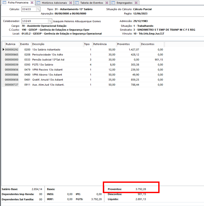Screen dimensions: 204x206
Task: Click descontos value 901,15 in Pensão row
Action: tap(159, 60)
